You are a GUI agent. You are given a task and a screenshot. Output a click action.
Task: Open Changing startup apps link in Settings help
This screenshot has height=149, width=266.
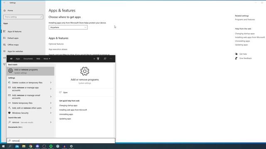coord(245,34)
